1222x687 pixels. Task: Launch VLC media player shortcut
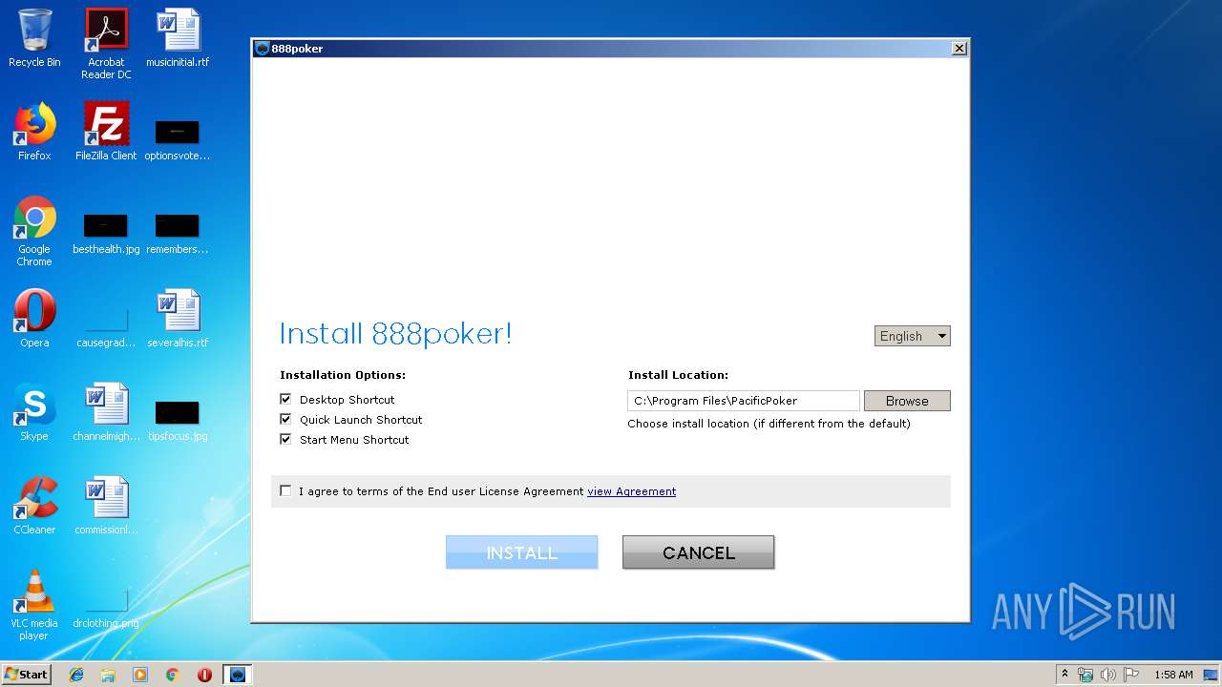(x=34, y=605)
